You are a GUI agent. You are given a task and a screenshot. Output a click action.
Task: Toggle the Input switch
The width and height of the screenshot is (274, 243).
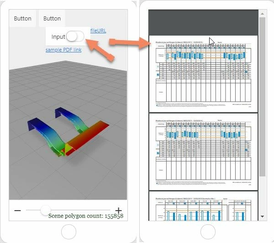(x=75, y=36)
